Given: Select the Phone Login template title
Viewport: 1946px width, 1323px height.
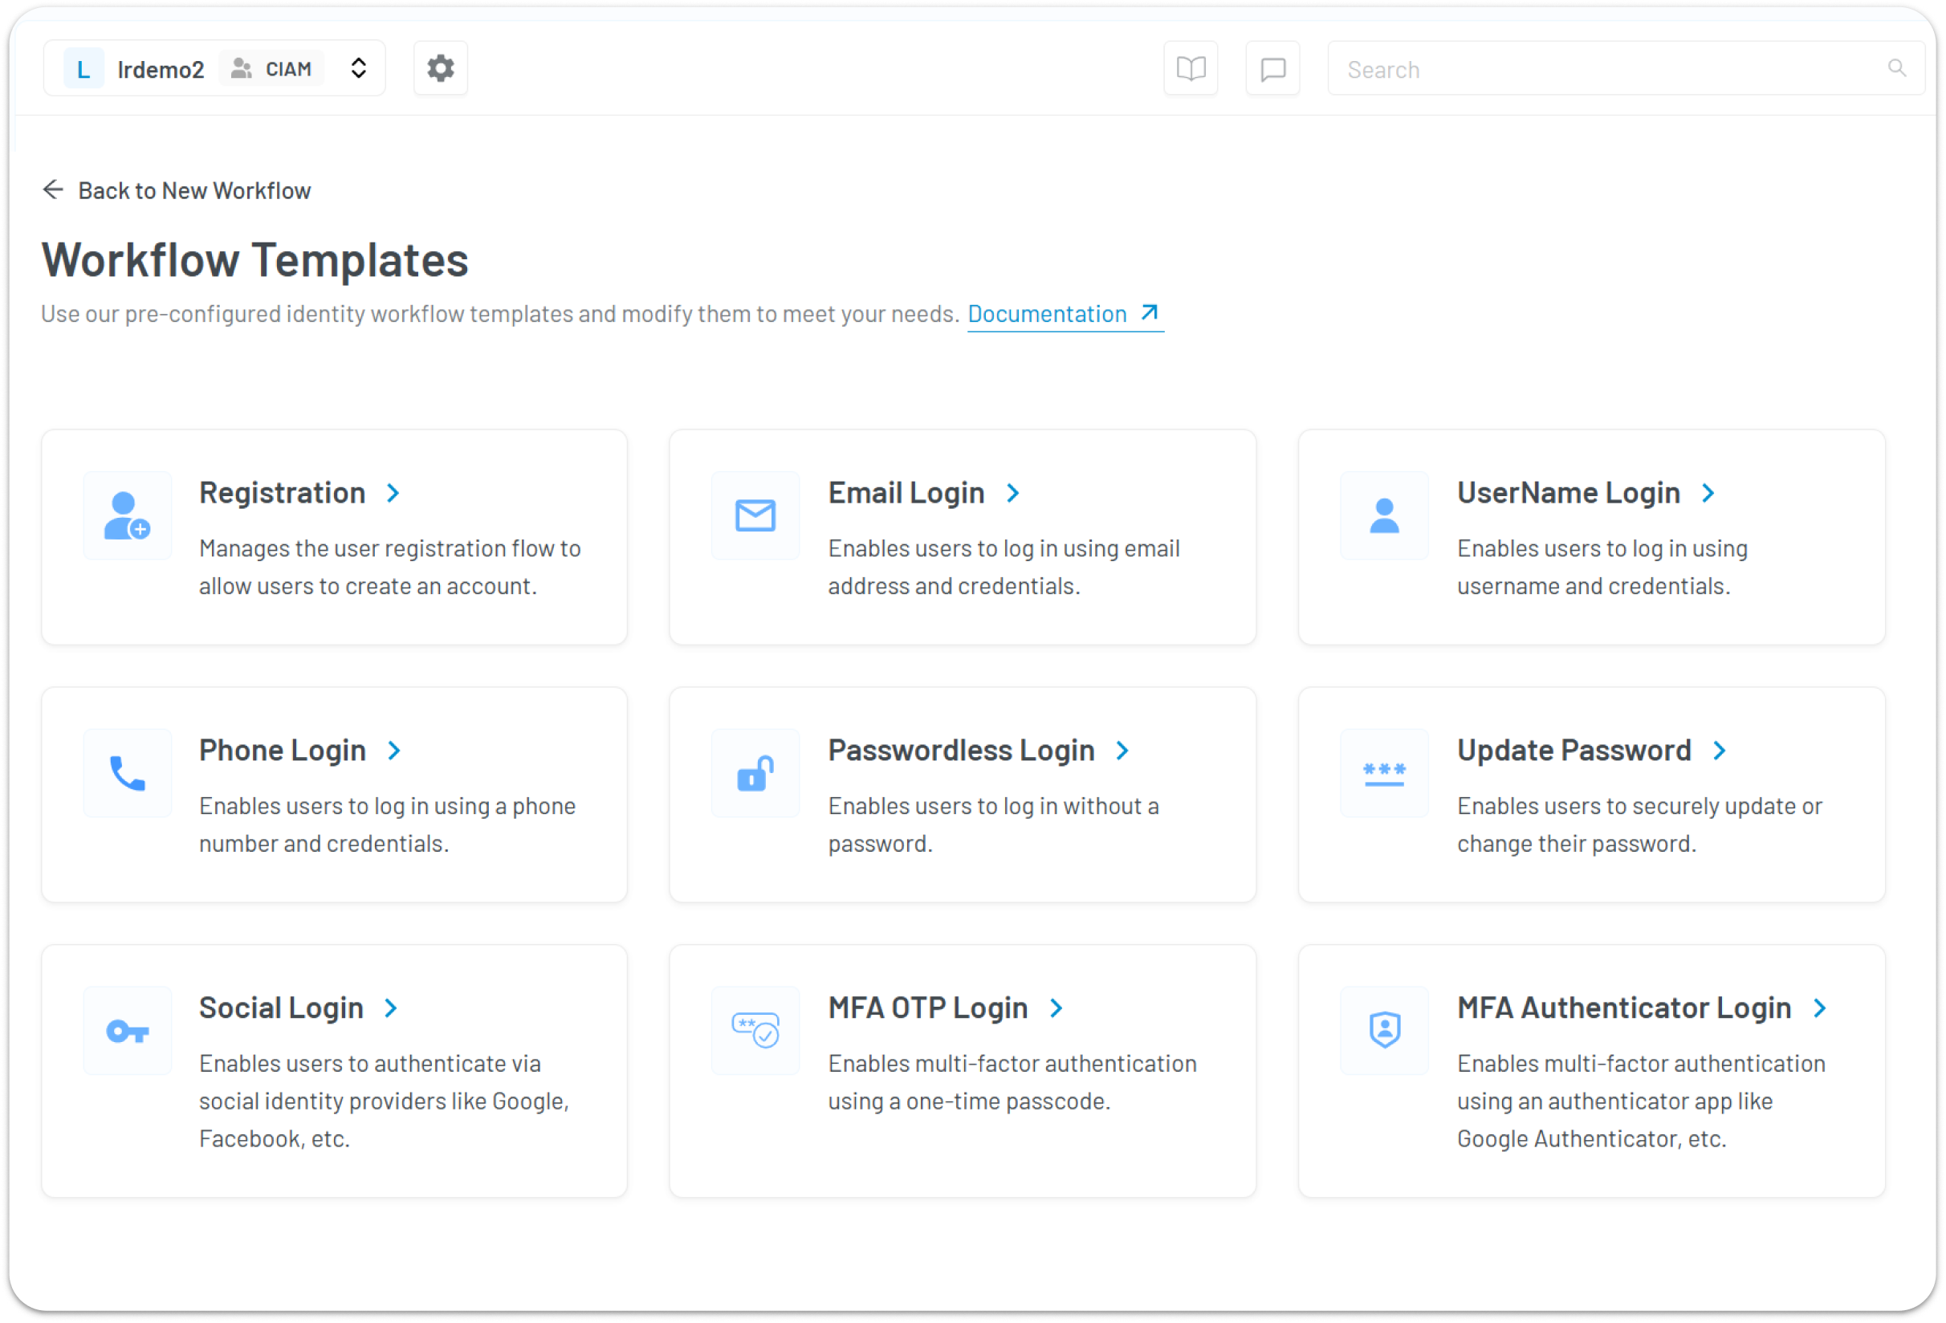Looking at the screenshot, I should click(x=283, y=751).
